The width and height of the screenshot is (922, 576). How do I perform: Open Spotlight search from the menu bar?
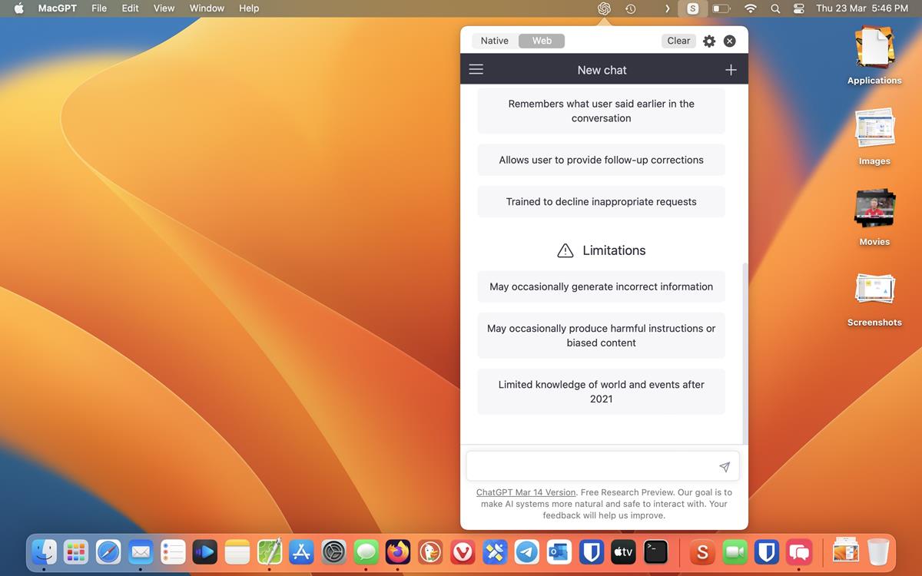coord(774,8)
